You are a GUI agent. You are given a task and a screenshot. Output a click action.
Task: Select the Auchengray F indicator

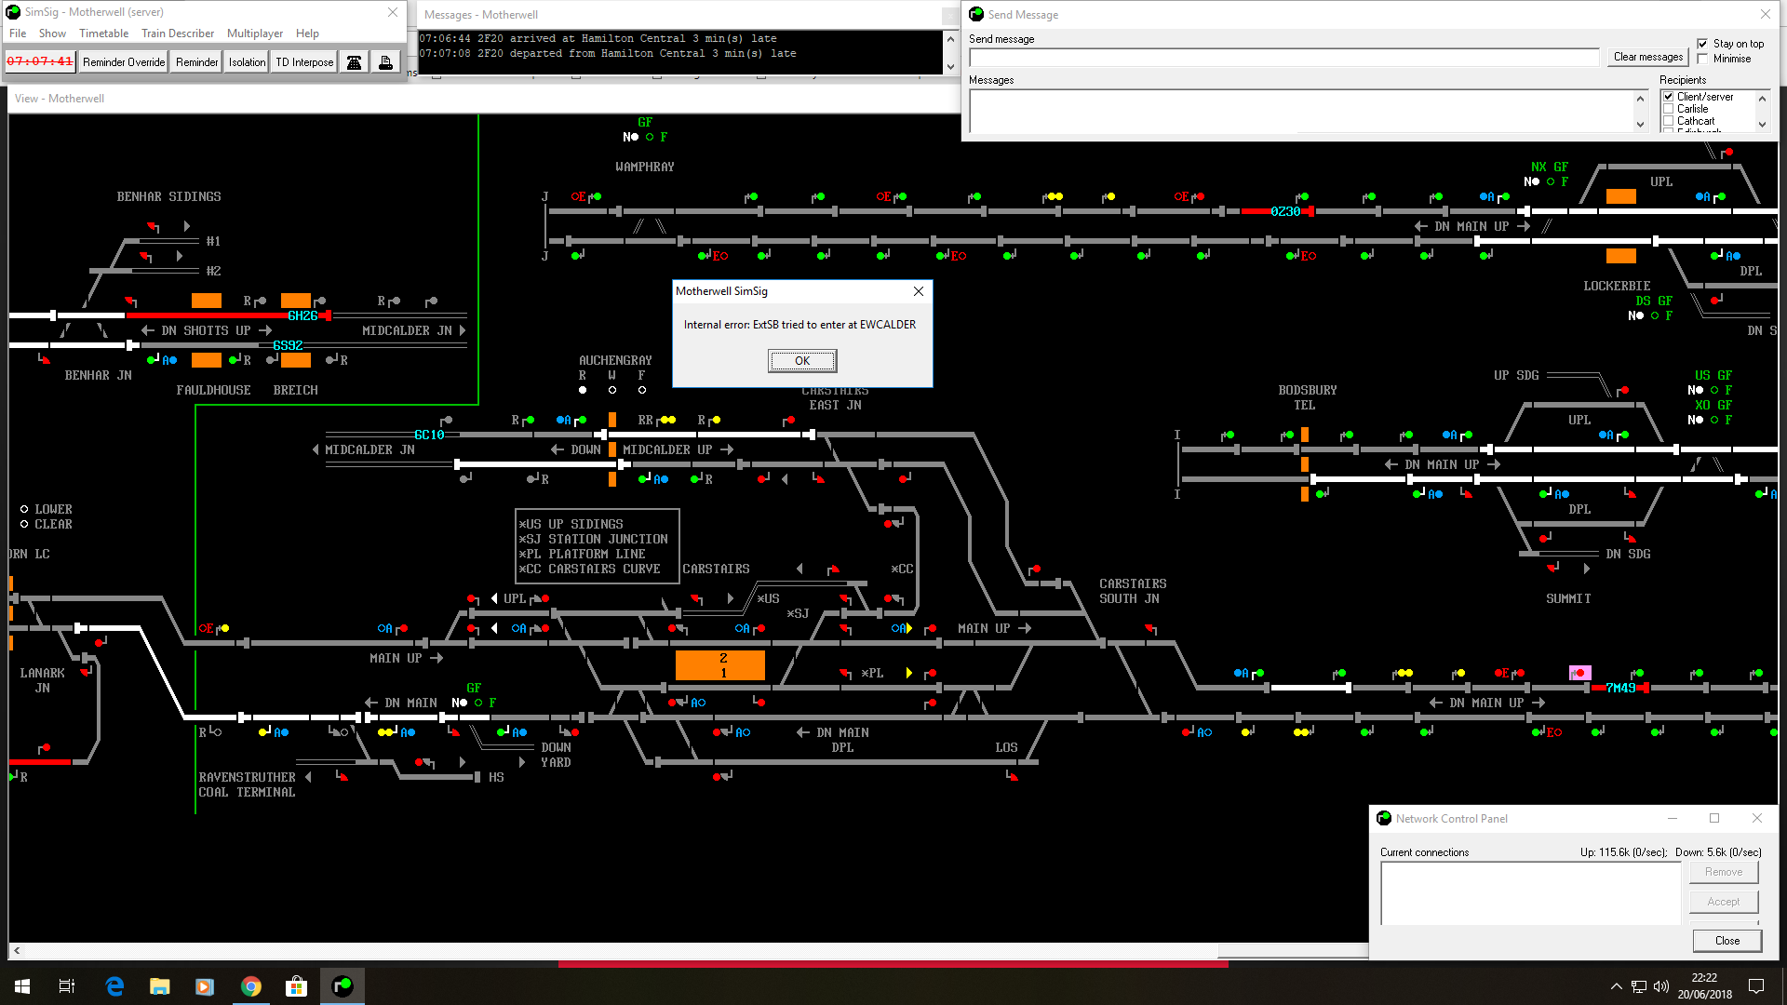(642, 390)
